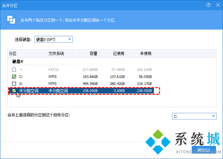The width and height of the screenshot is (223, 159).
Task: Click the 文件系统 column header
Action: (60, 54)
